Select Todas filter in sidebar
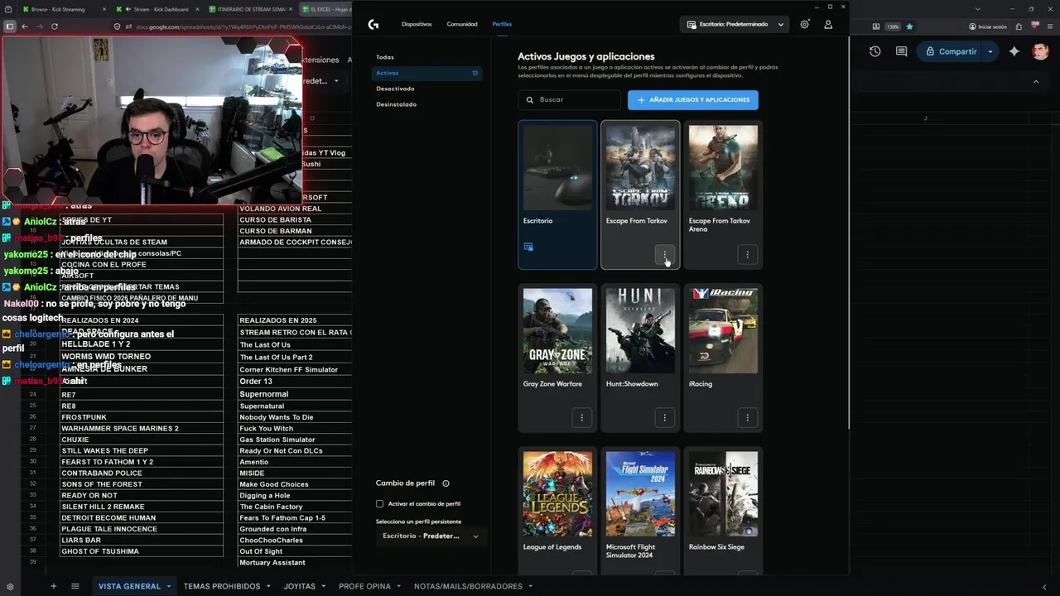Image resolution: width=1060 pixels, height=596 pixels. point(385,57)
